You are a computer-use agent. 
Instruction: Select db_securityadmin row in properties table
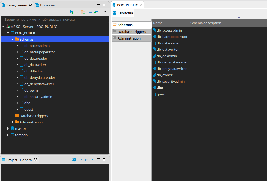[209, 81]
